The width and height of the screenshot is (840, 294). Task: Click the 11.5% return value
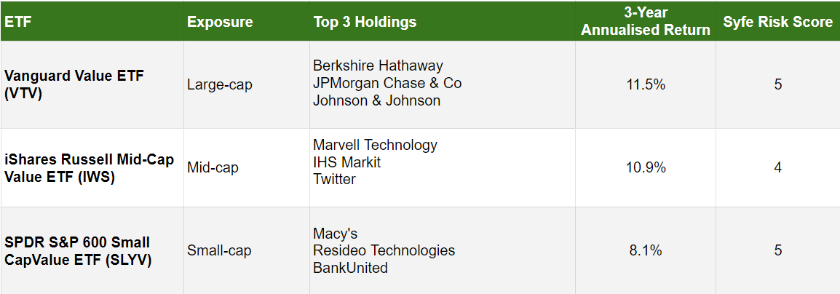646,84
